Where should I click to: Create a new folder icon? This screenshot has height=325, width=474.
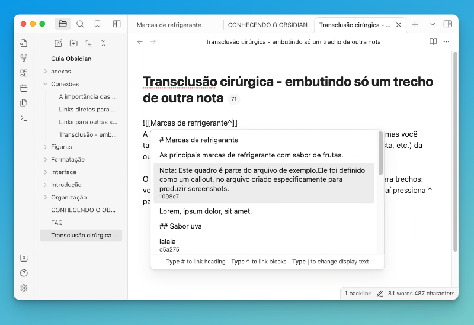tap(73, 43)
